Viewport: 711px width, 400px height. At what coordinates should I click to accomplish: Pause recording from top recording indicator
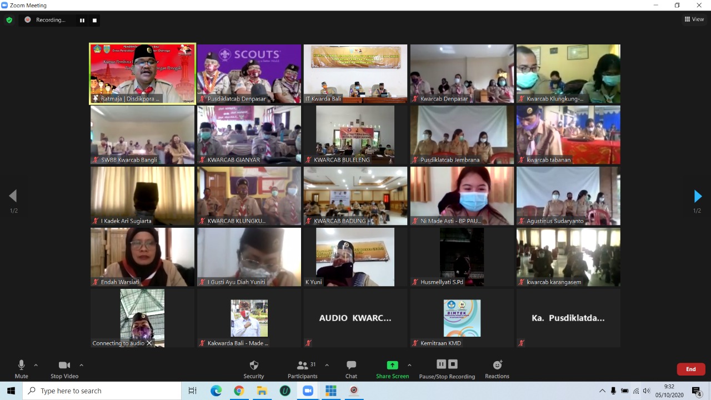(x=82, y=20)
